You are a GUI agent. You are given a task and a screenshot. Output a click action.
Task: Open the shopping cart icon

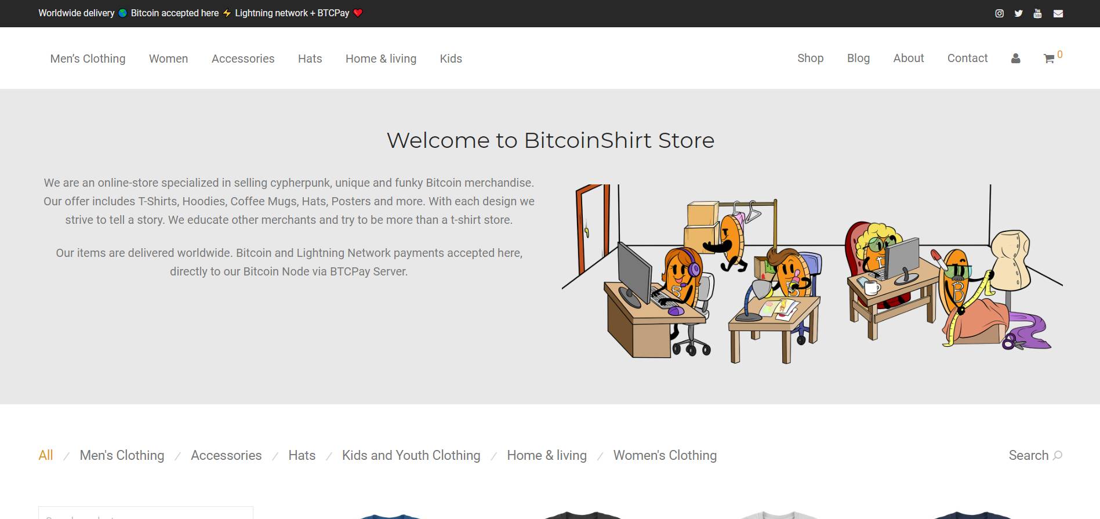[x=1049, y=59]
